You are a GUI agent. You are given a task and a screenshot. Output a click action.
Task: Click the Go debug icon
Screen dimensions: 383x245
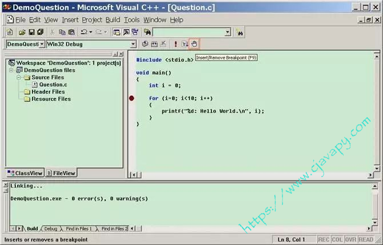click(185, 44)
